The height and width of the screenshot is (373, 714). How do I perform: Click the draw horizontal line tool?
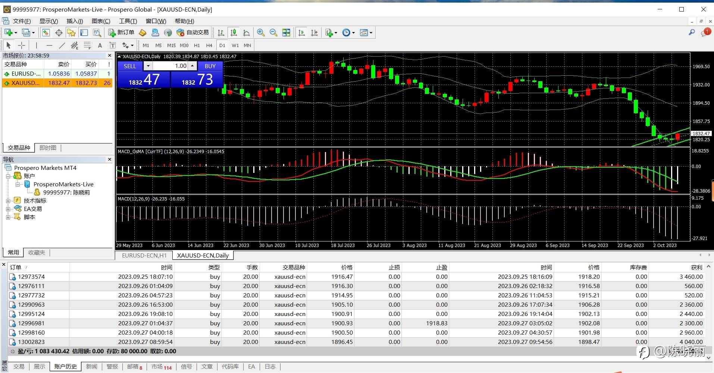click(49, 45)
